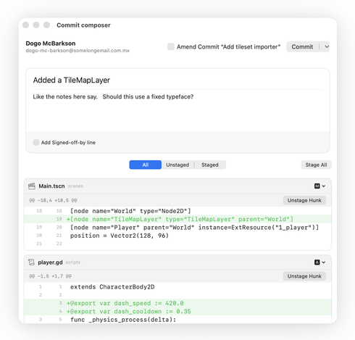Expand the Main.tscn status chevron menu
This screenshot has width=355, height=340.
pyautogui.click(x=324, y=186)
